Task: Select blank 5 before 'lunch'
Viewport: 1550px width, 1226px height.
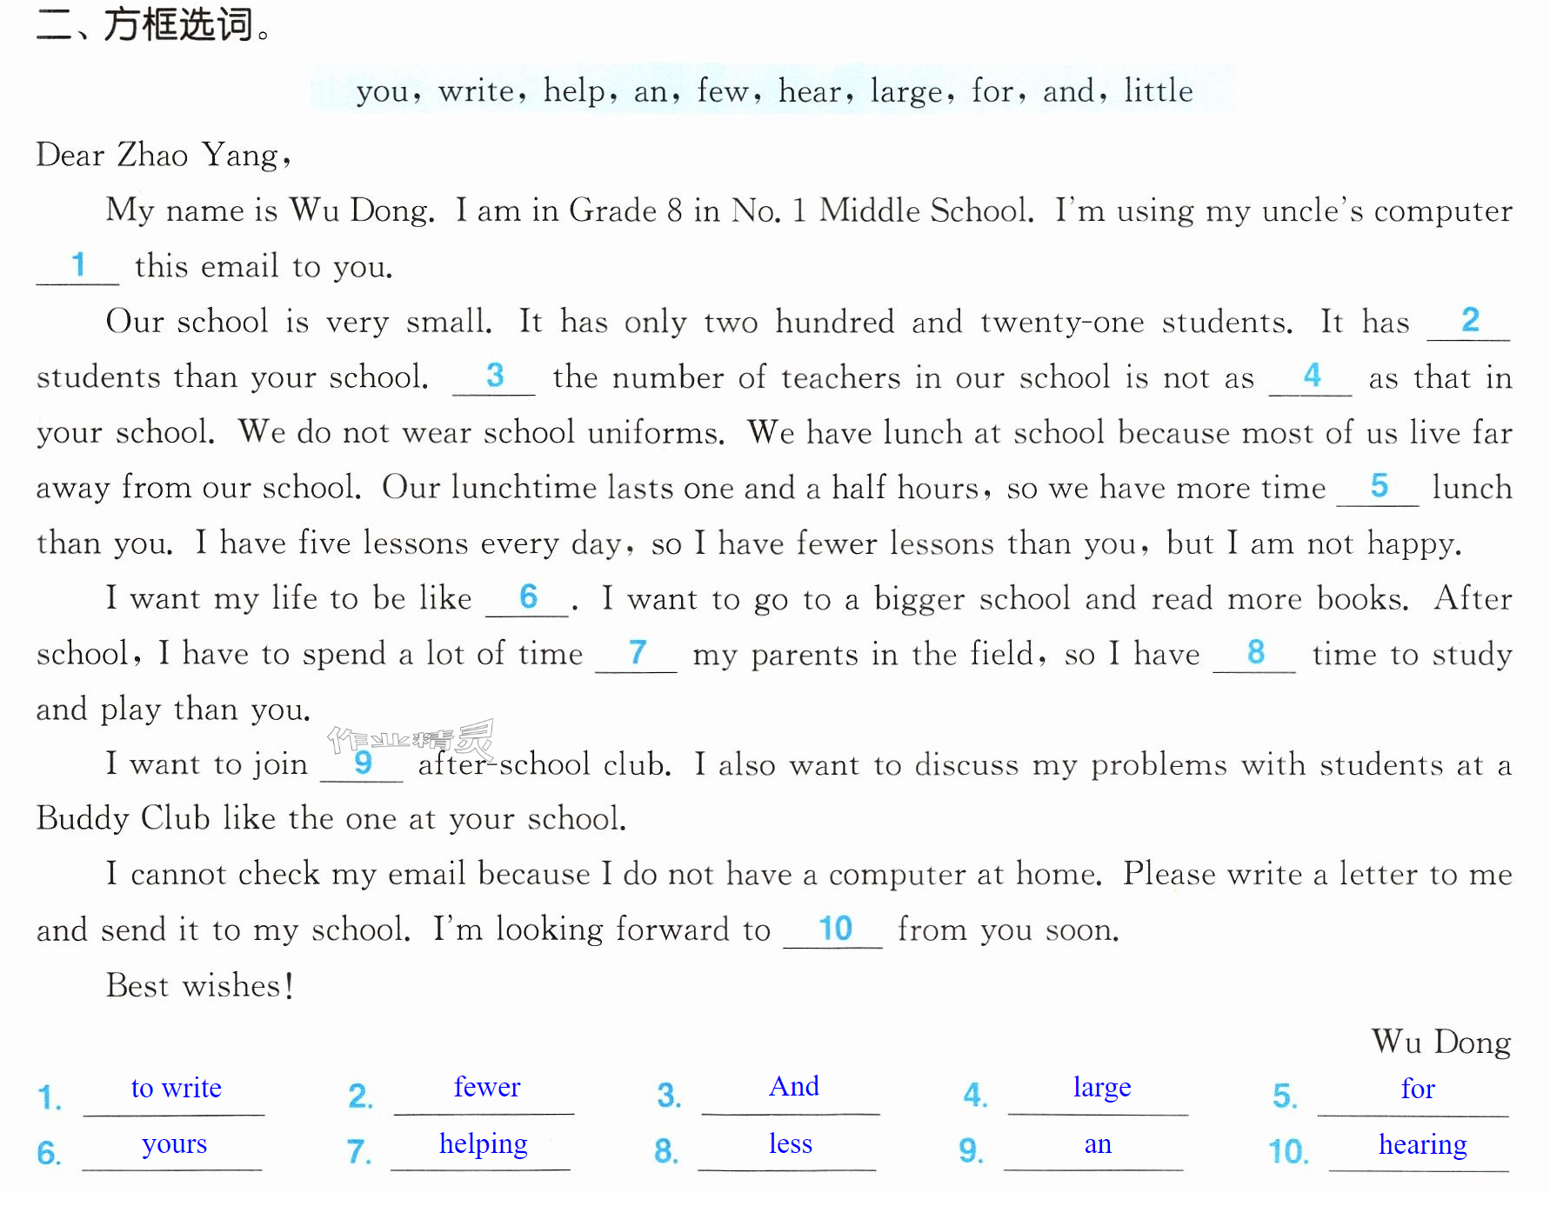Action: click(x=1378, y=488)
